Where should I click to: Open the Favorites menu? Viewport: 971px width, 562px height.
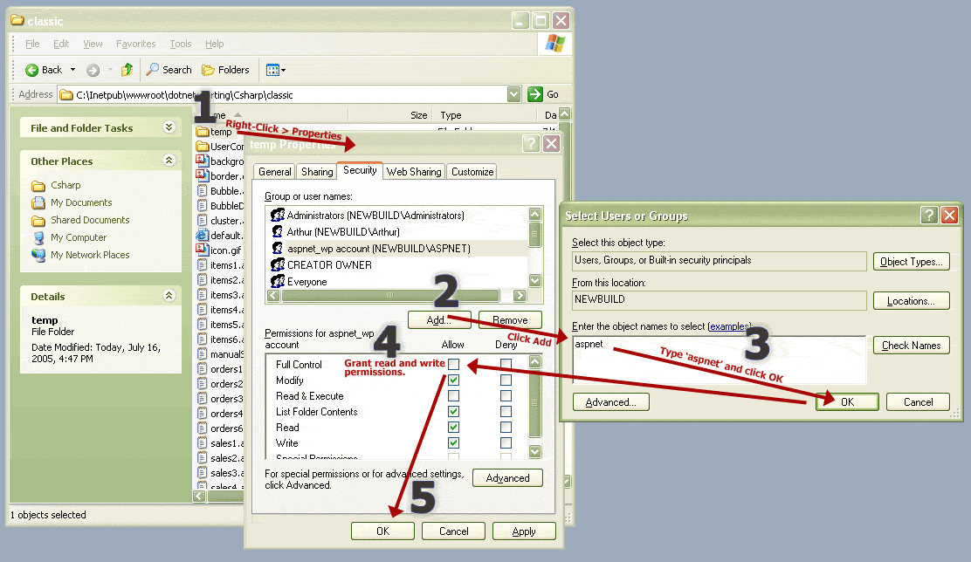[x=135, y=44]
